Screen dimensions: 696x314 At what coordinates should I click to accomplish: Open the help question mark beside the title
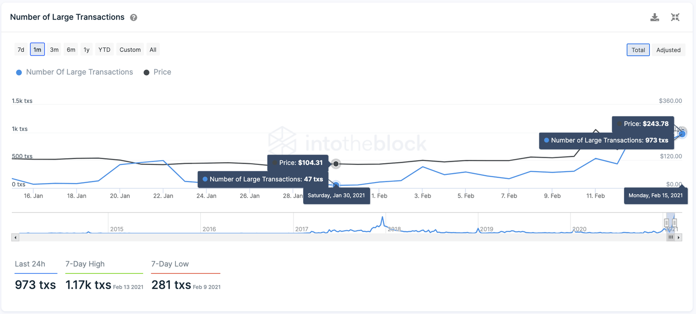coord(134,17)
